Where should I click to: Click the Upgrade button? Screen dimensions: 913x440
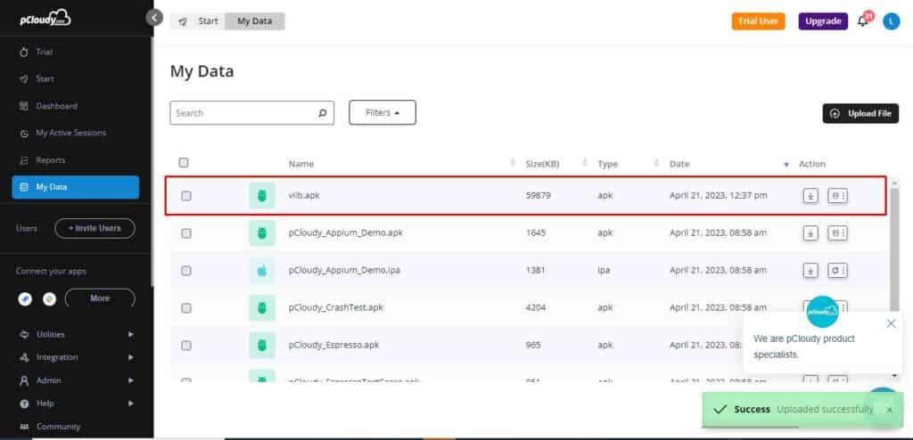823,21
